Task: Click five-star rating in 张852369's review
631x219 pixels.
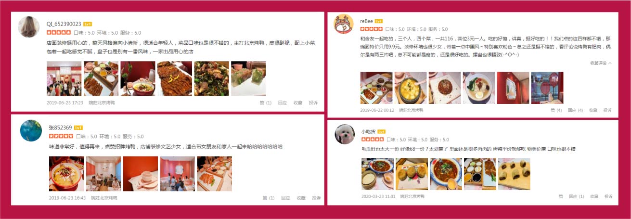Action: (61, 136)
